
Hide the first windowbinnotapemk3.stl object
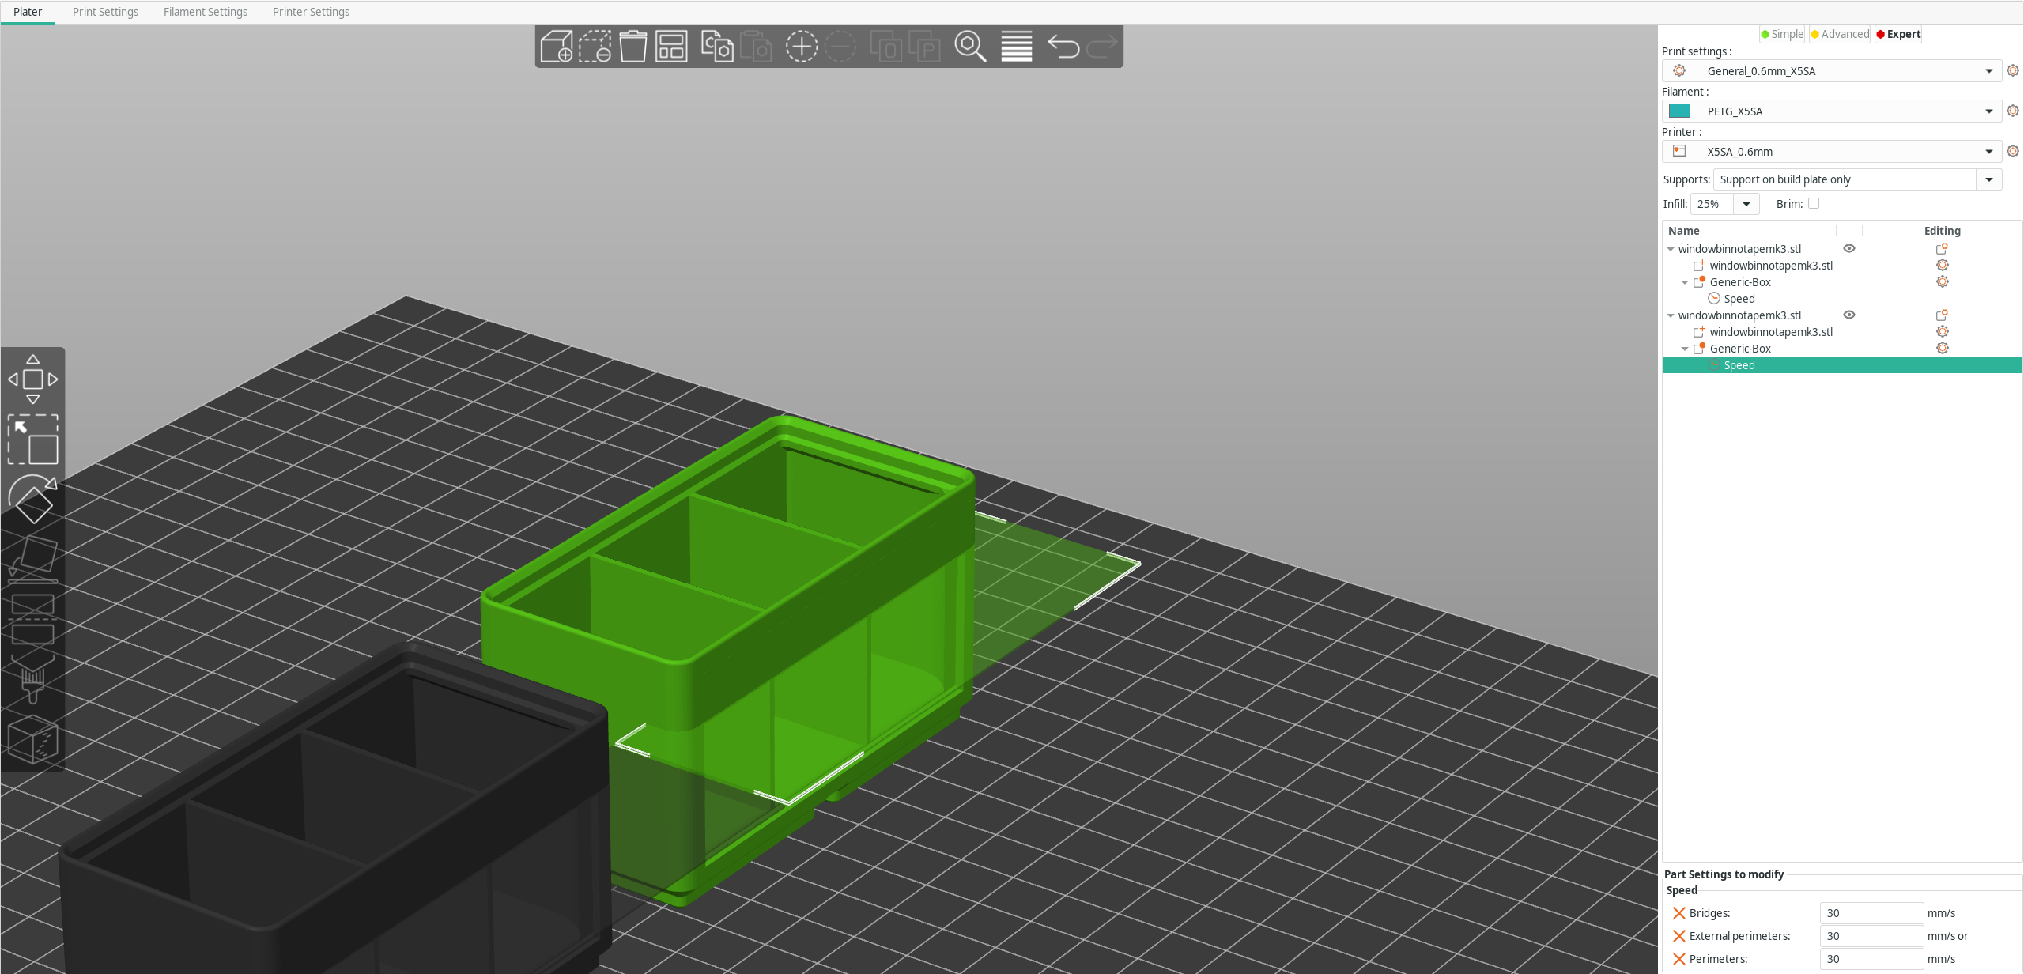coord(1849,248)
